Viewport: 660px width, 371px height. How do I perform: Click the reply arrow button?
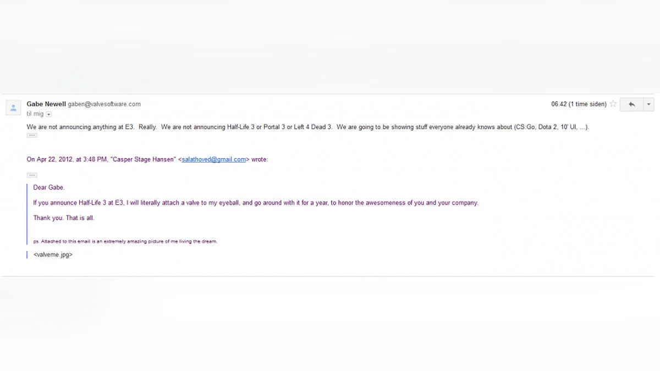pos(631,104)
